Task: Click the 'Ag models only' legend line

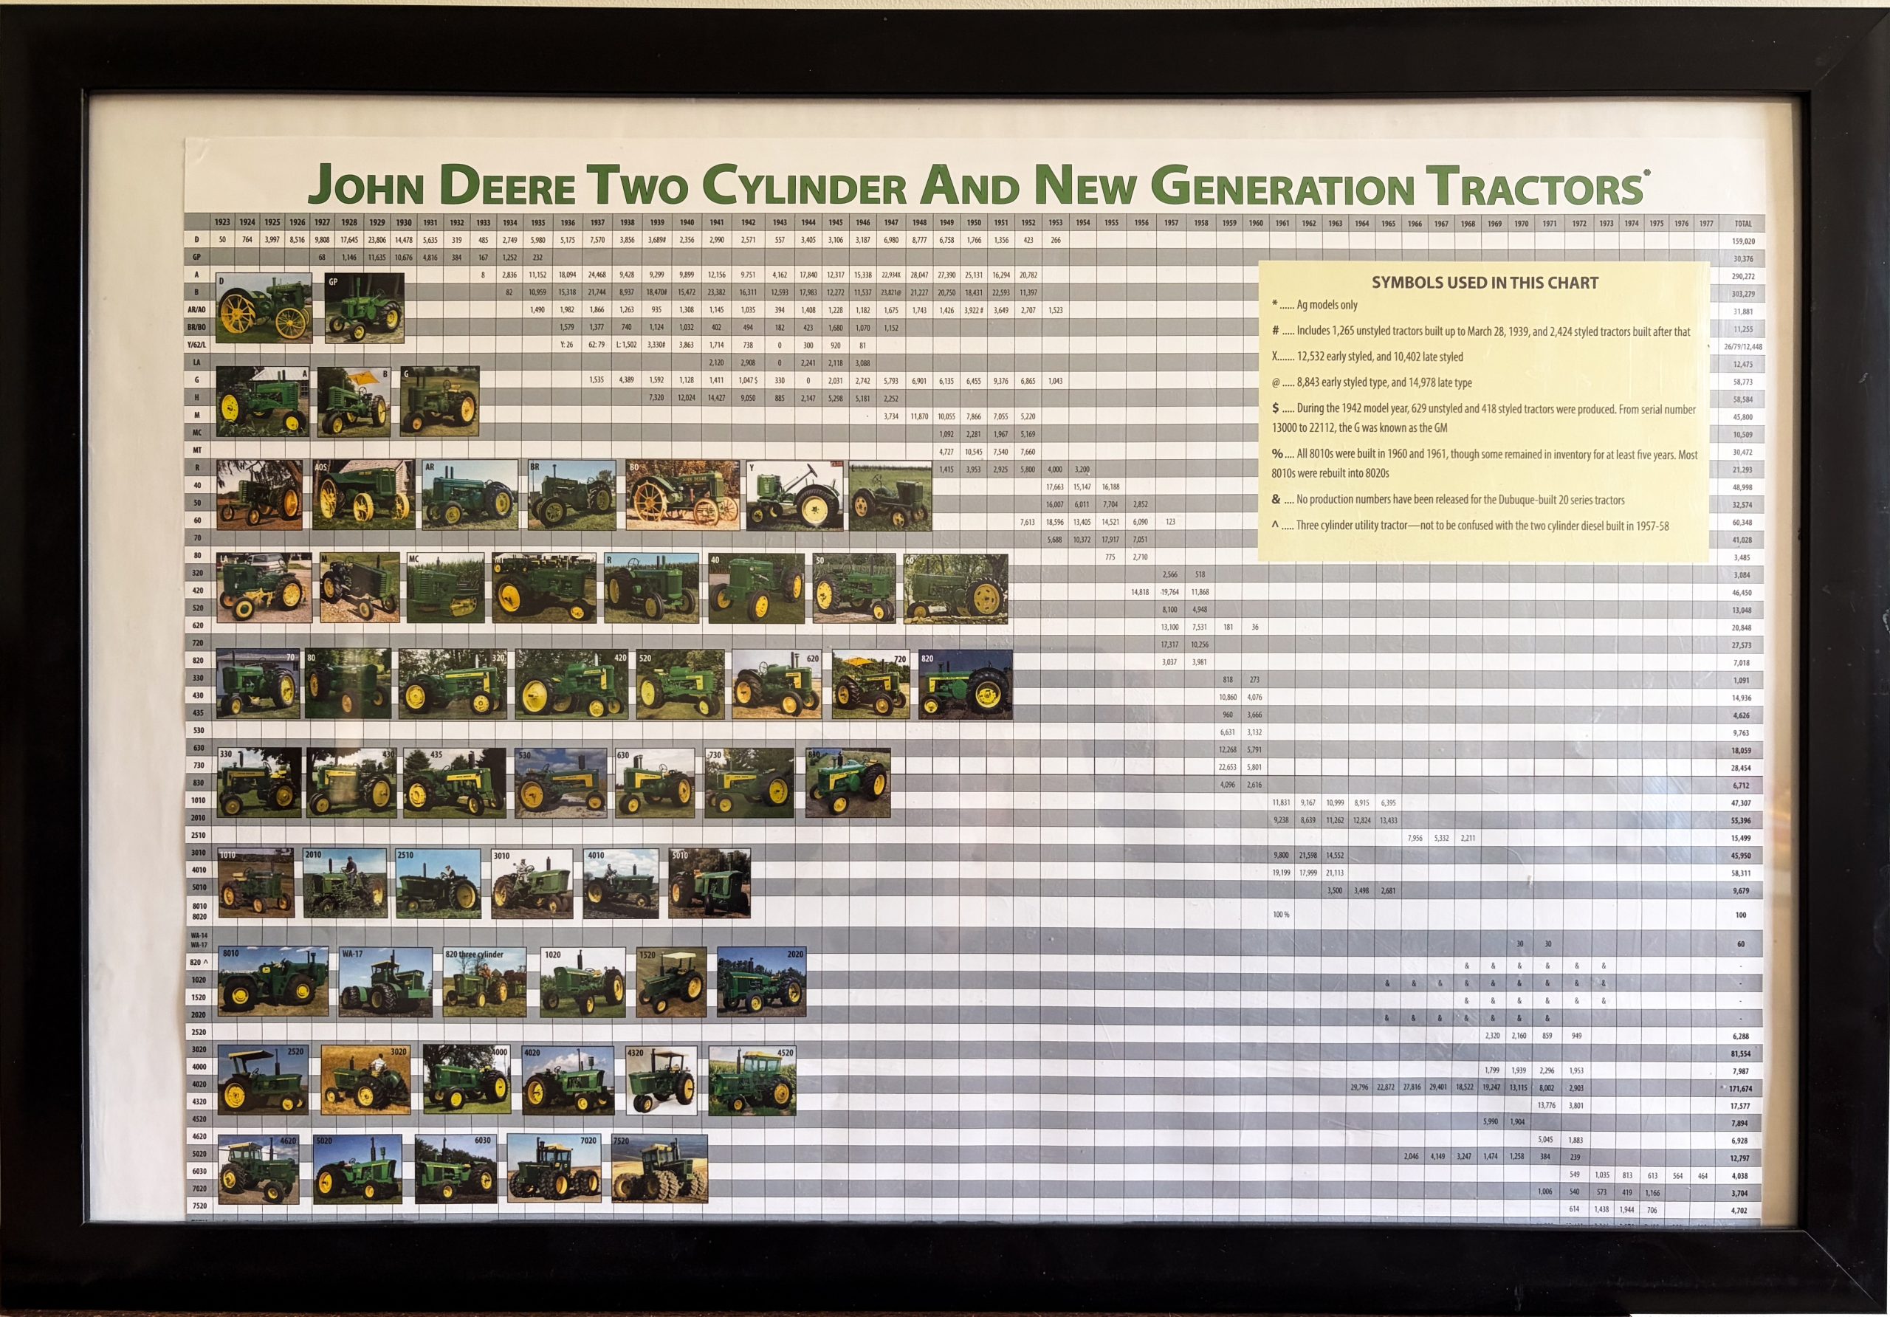Action: (x=1315, y=305)
